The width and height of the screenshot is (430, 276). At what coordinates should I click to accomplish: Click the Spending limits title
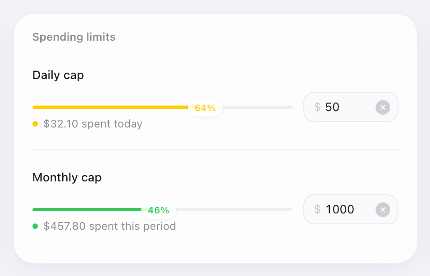[74, 37]
